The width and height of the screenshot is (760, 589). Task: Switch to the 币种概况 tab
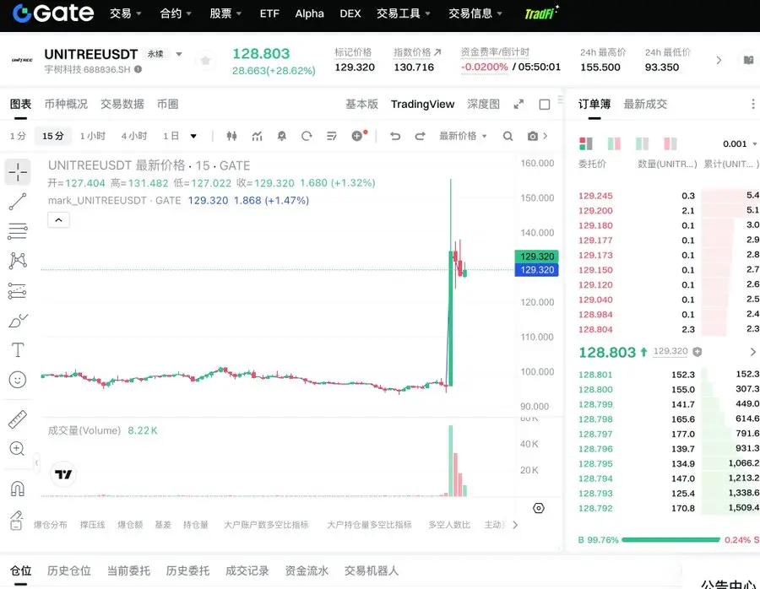click(x=66, y=104)
